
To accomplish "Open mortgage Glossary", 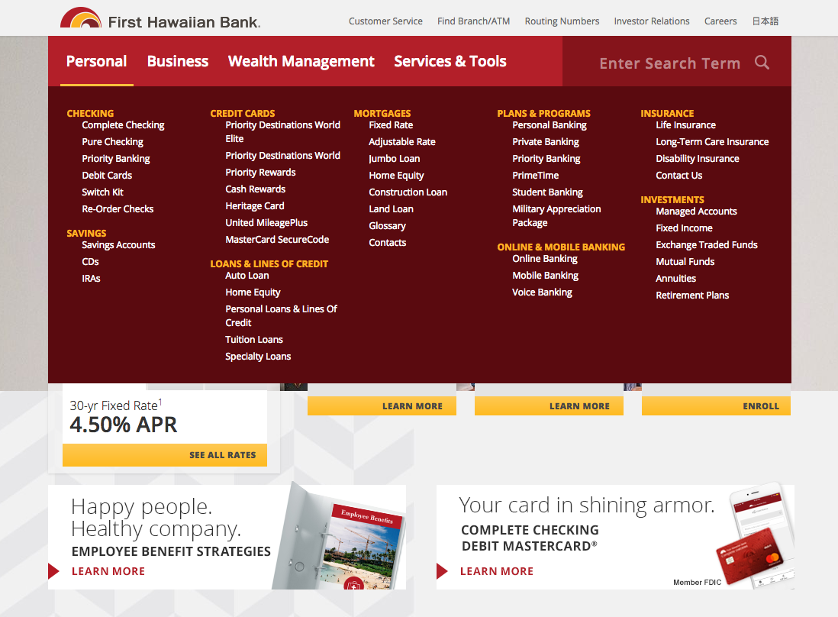I will [x=387, y=226].
